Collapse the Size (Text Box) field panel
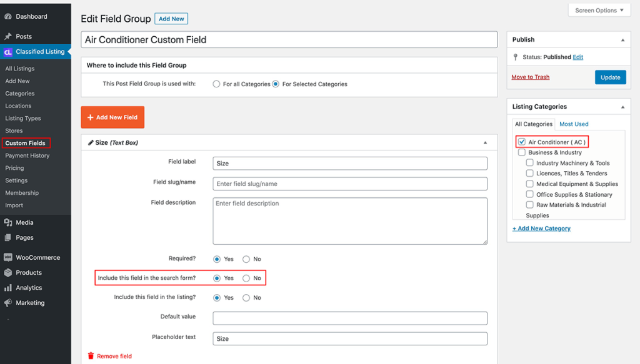The height and width of the screenshot is (364, 640). point(485,142)
